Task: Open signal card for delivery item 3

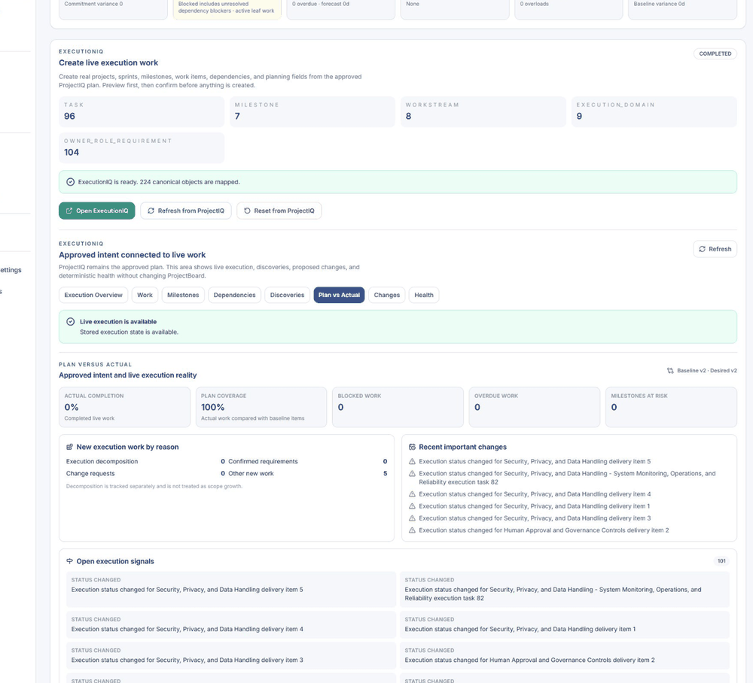Action: [231, 656]
